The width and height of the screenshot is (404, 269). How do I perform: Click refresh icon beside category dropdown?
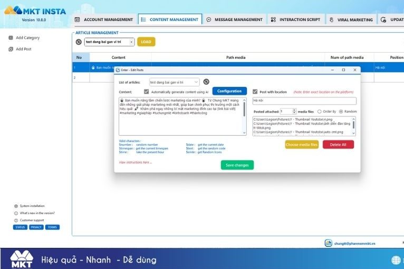pos(79,42)
